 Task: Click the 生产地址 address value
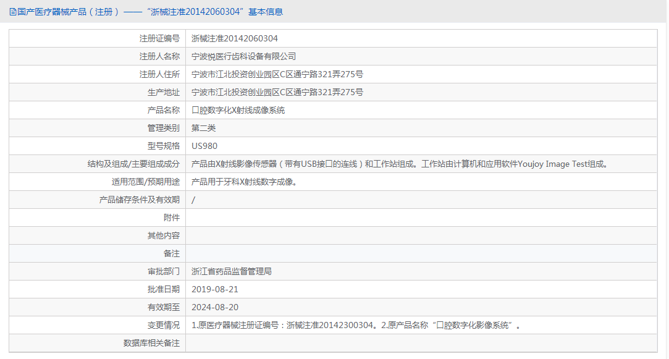(277, 92)
